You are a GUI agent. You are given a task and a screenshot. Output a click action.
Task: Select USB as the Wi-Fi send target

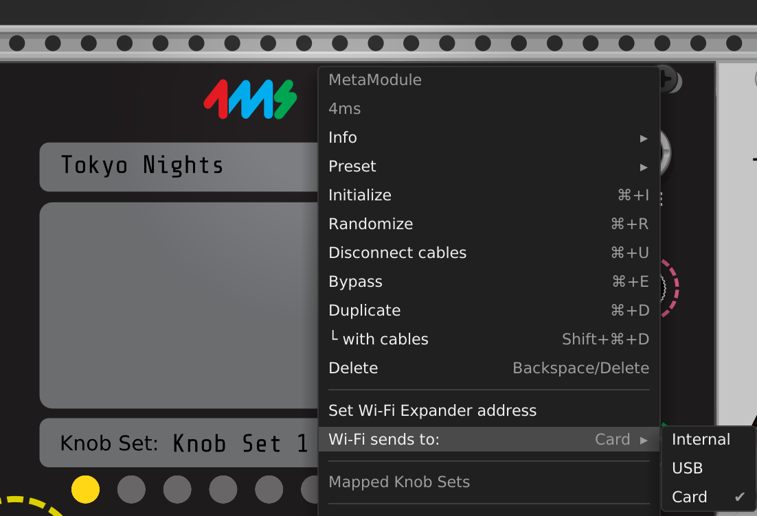687,468
